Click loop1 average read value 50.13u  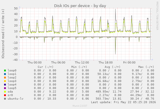pyautogui.click(x=103, y=74)
